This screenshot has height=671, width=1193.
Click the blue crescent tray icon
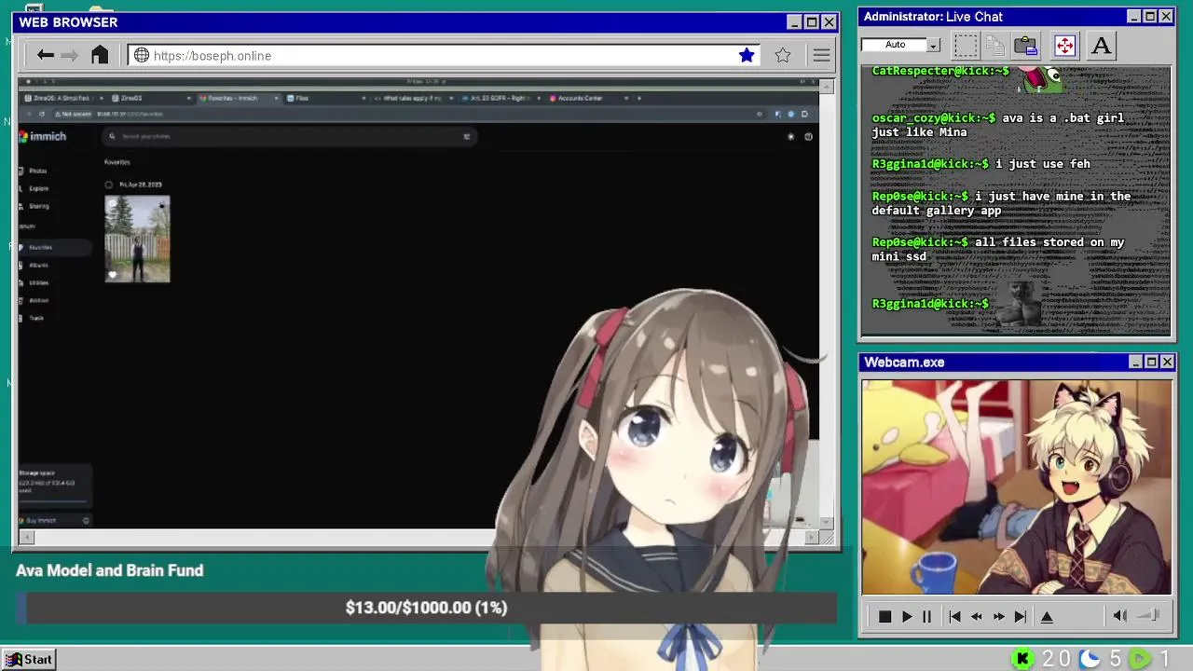click(x=1089, y=659)
